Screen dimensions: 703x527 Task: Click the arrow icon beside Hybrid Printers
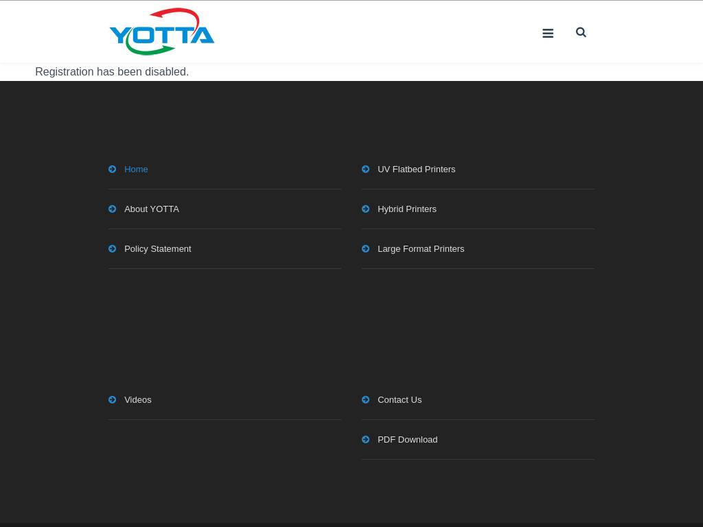coord(366,209)
